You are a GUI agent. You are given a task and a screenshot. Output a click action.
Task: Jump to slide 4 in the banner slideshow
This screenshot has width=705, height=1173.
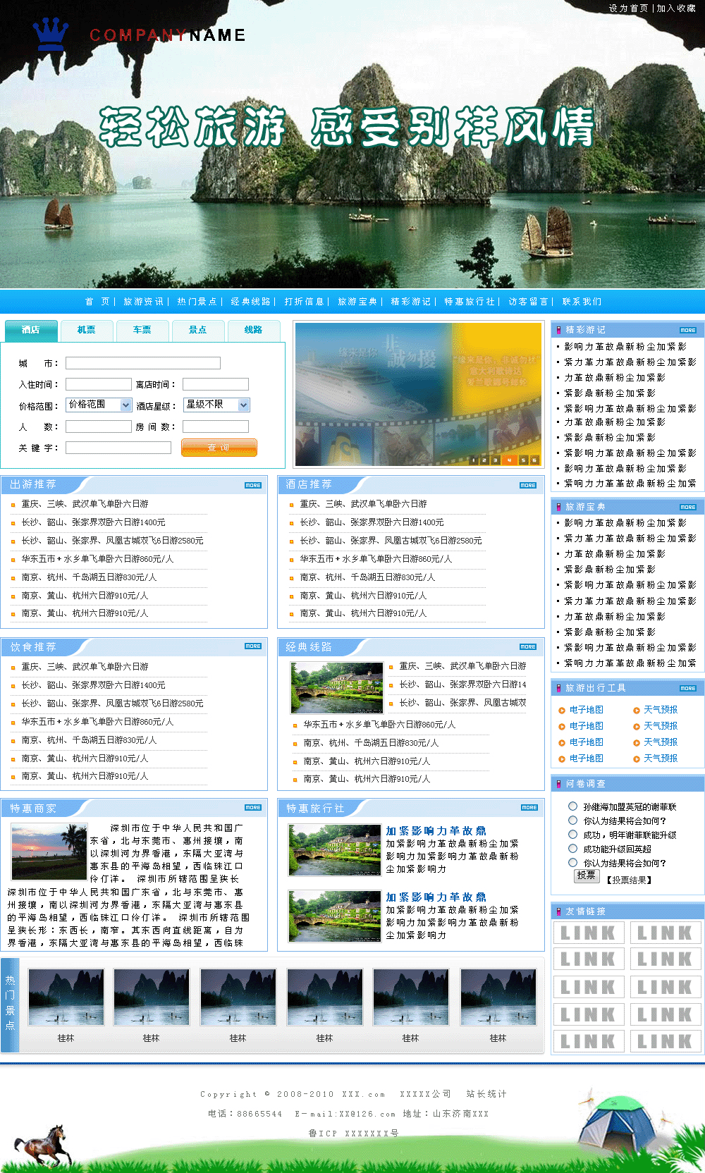coord(509,460)
